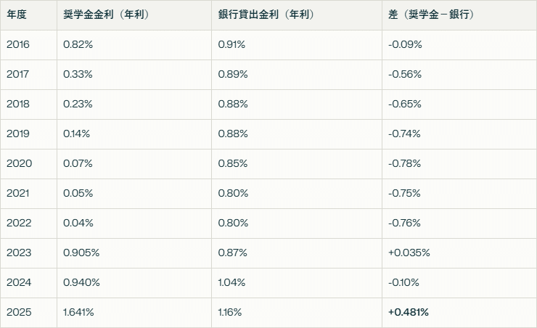The height and width of the screenshot is (328, 537).
Task: Click the +0.035% difference cell
Action: click(409, 253)
